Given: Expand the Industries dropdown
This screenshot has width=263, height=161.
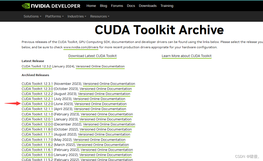Looking at the screenshot, I should (76, 16).
